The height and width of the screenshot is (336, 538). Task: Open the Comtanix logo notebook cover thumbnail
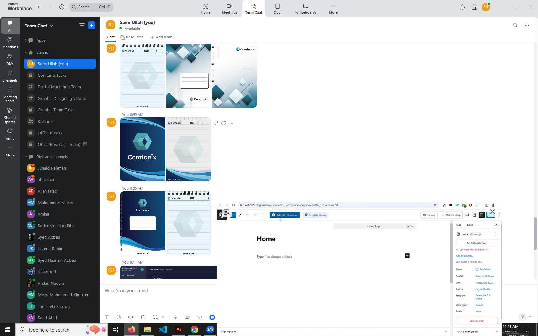click(143, 149)
